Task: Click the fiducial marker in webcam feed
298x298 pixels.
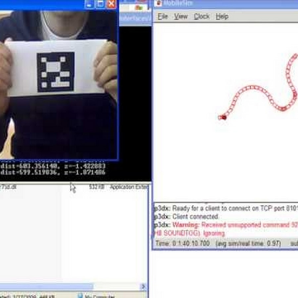Action: point(55,72)
